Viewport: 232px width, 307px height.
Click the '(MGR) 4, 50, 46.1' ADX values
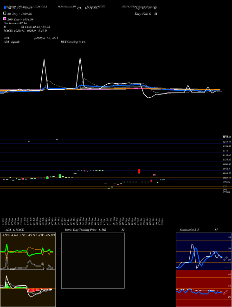(46, 38)
